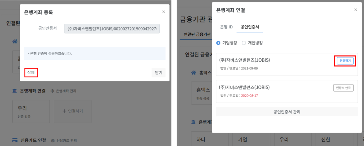Click the credit card icon beside 신용카드 연결
Screen dimensions: 364x146
[14, 140]
